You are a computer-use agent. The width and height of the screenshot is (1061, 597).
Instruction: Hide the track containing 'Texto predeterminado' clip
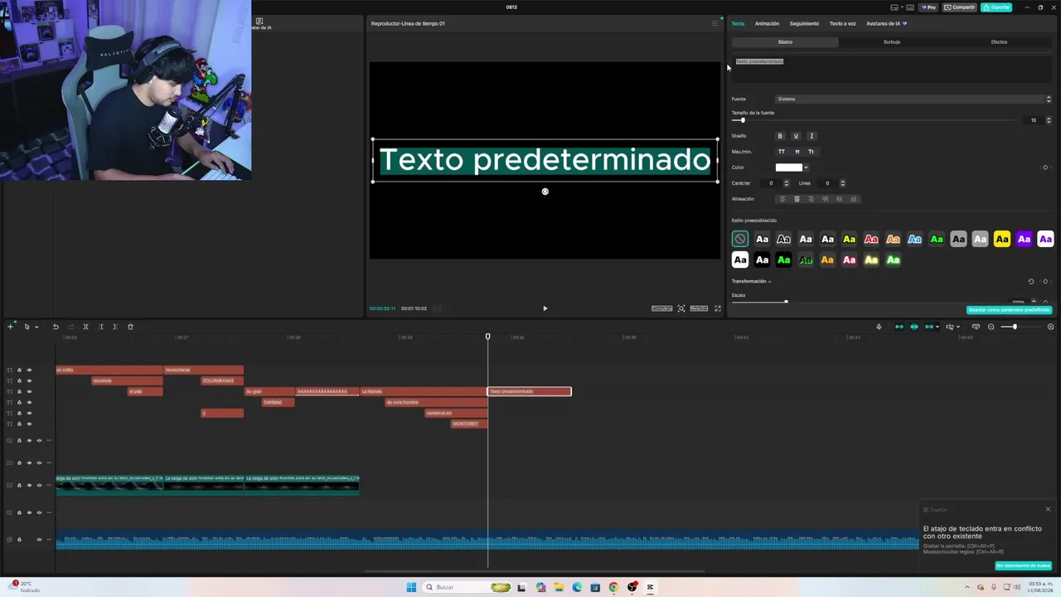pos(29,391)
